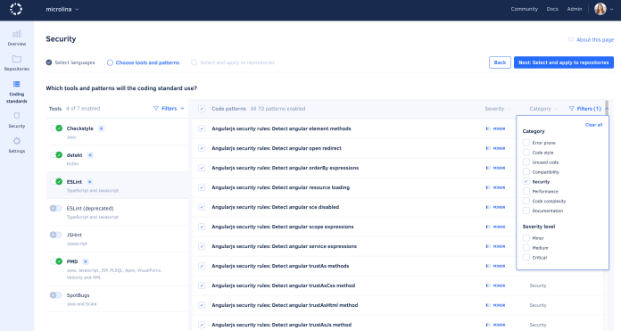621x331 pixels.
Task: Open the Repositories folder icon
Action: [17, 59]
